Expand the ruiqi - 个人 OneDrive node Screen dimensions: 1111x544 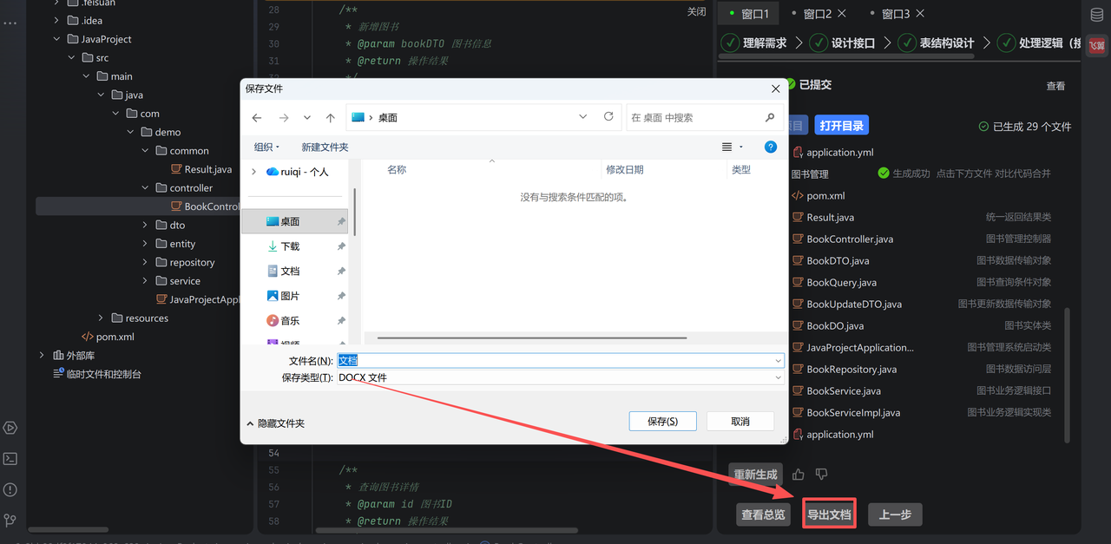point(253,172)
